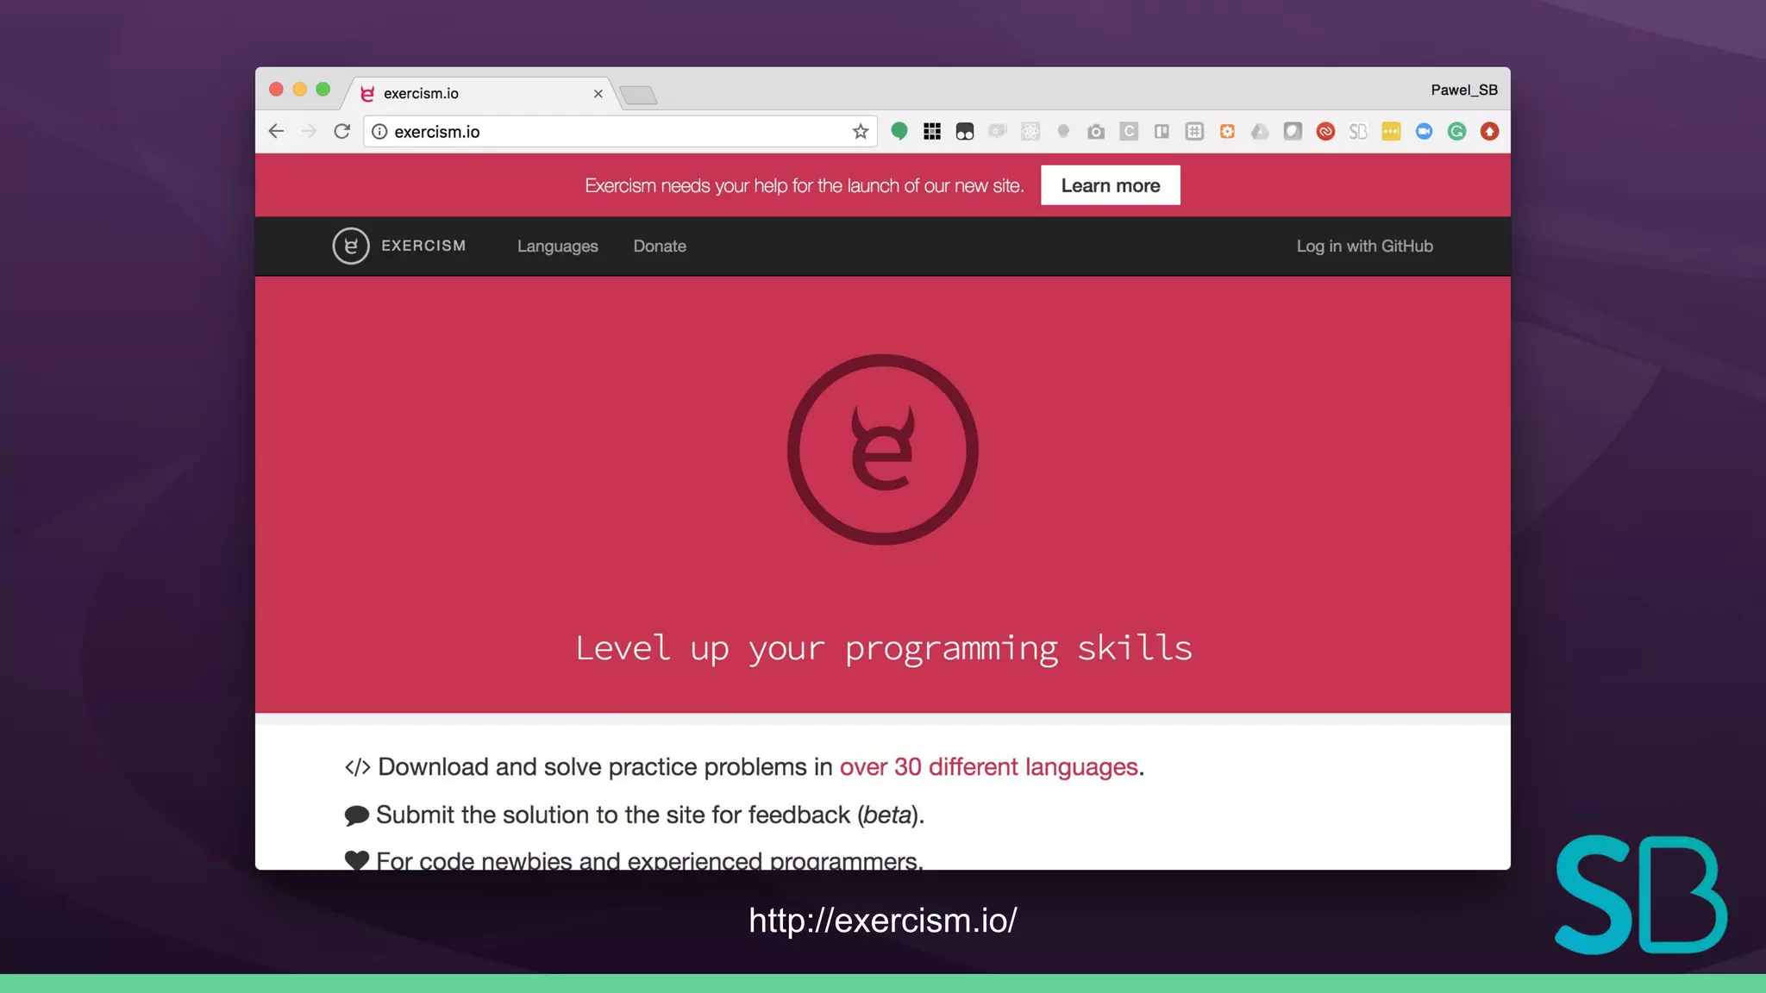Click the Learn more button
Image resolution: width=1766 pixels, height=993 pixels.
[1110, 185]
